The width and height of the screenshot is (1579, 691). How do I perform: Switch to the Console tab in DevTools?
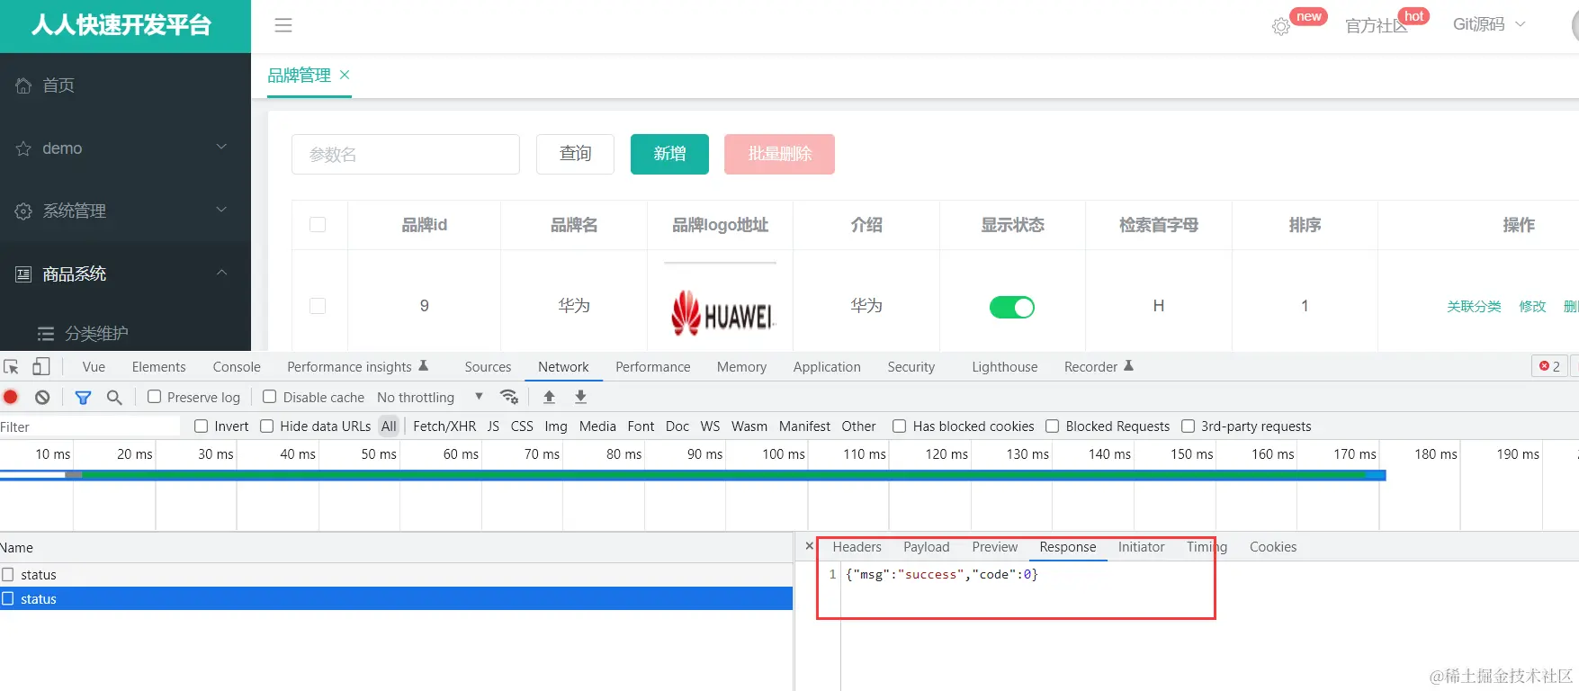(x=237, y=367)
